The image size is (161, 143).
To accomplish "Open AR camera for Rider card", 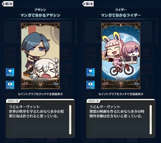I will tap(90, 85).
